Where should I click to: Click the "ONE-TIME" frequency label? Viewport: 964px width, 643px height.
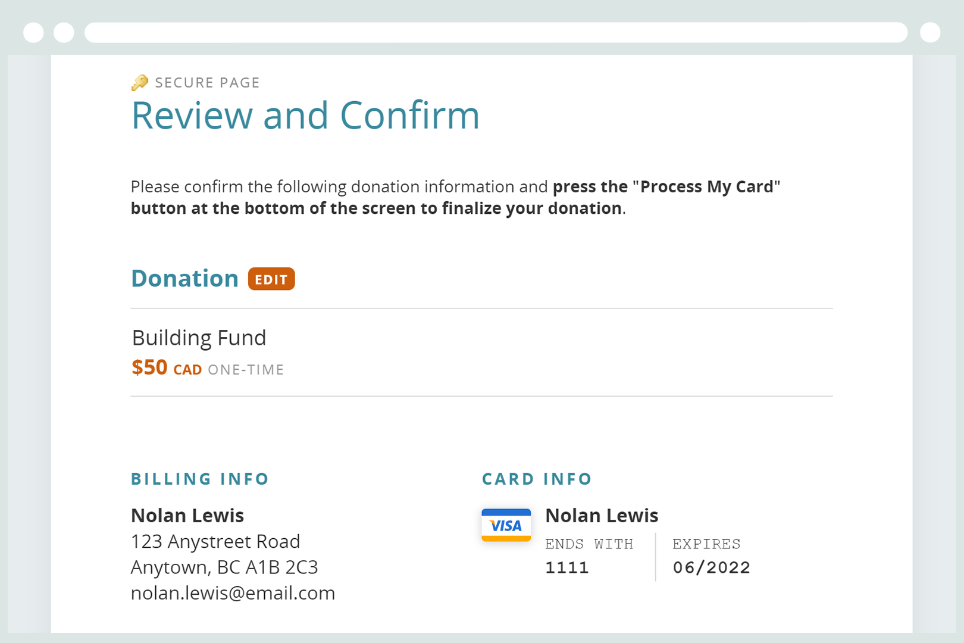coord(246,370)
